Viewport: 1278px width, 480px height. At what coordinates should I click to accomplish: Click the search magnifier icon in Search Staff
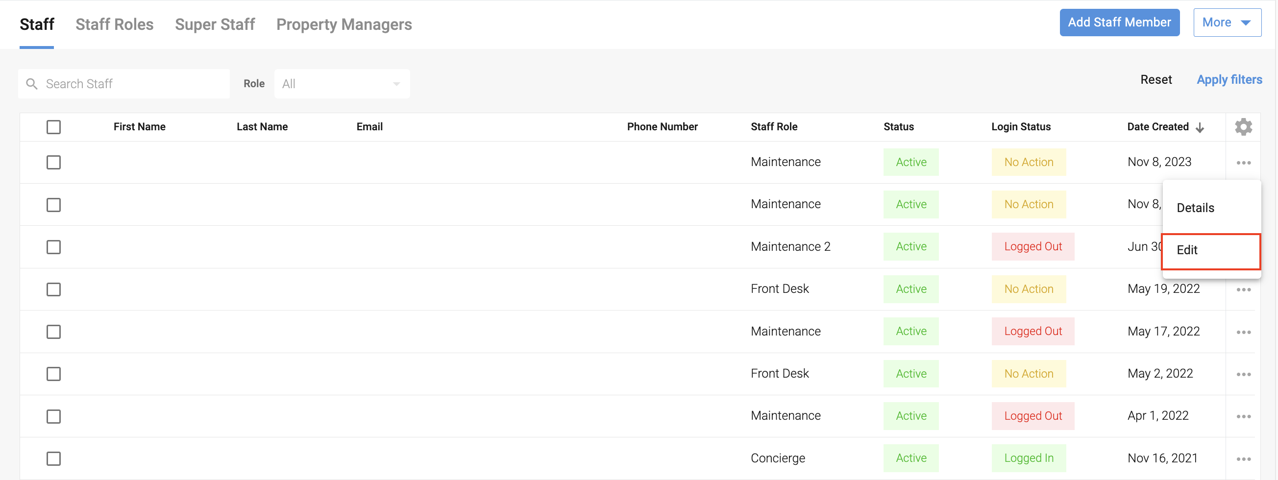32,84
